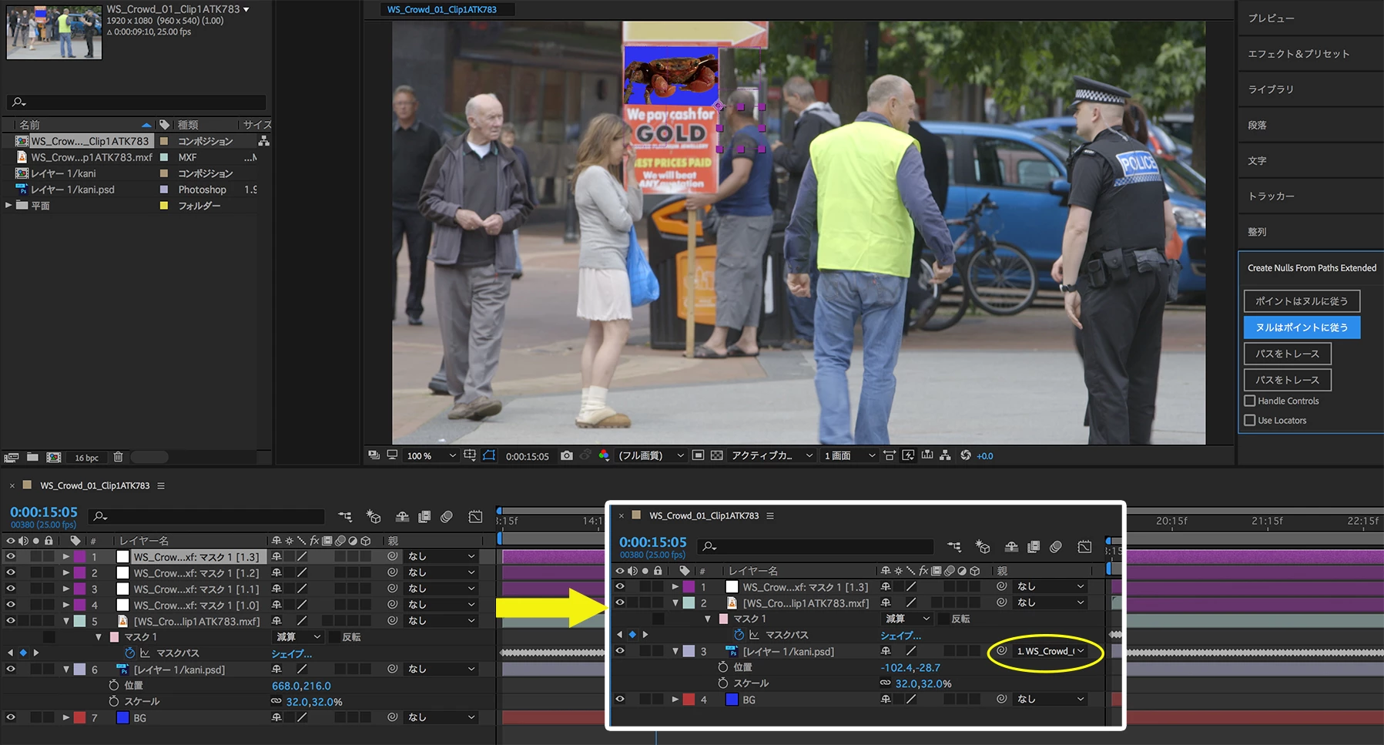The width and height of the screenshot is (1384, 745).
Task: Delete selected project item with trash icon
Action: 118,457
